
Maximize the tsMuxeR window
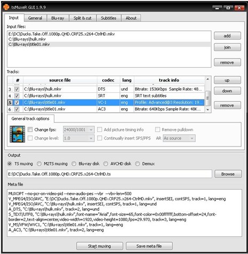228,8
